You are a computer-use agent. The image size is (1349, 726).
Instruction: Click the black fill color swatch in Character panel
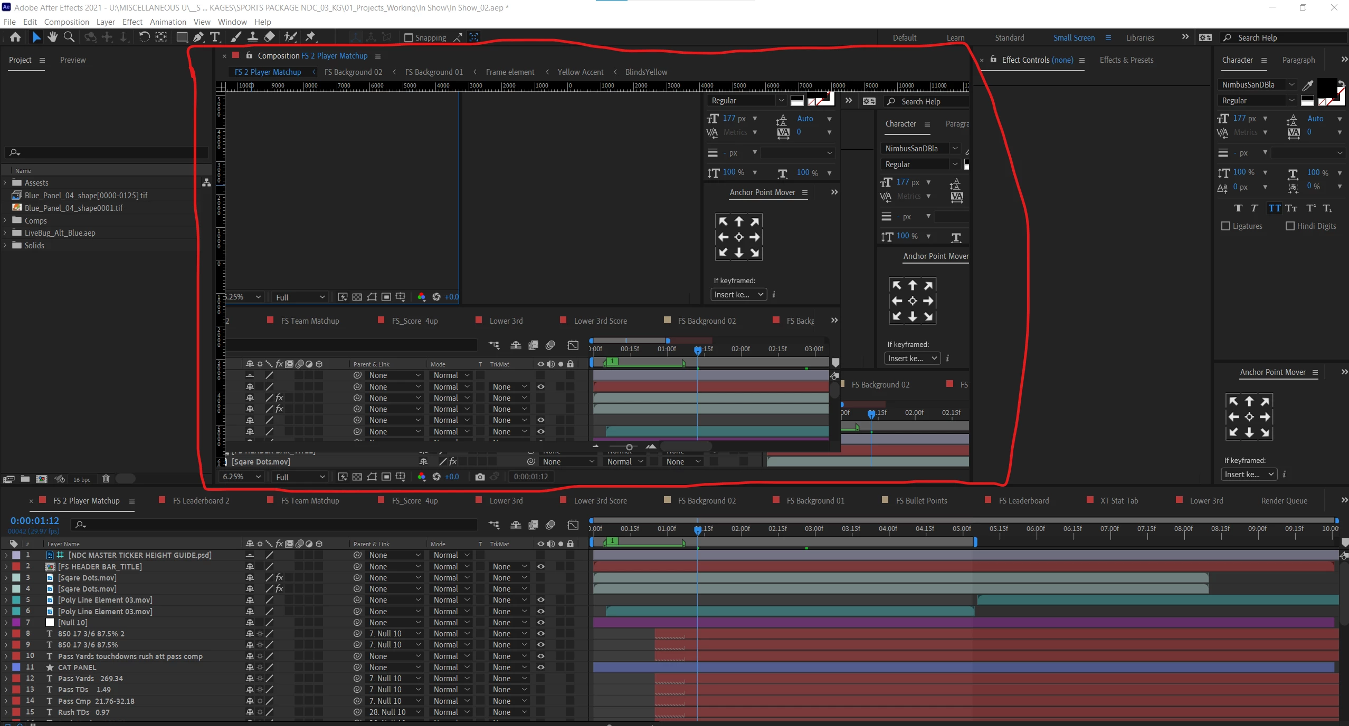(x=1326, y=87)
